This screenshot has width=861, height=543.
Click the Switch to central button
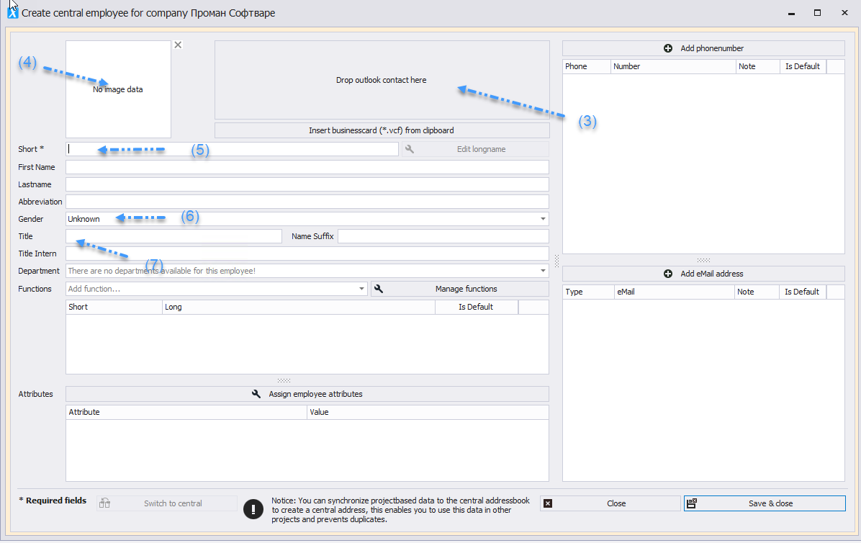[167, 503]
